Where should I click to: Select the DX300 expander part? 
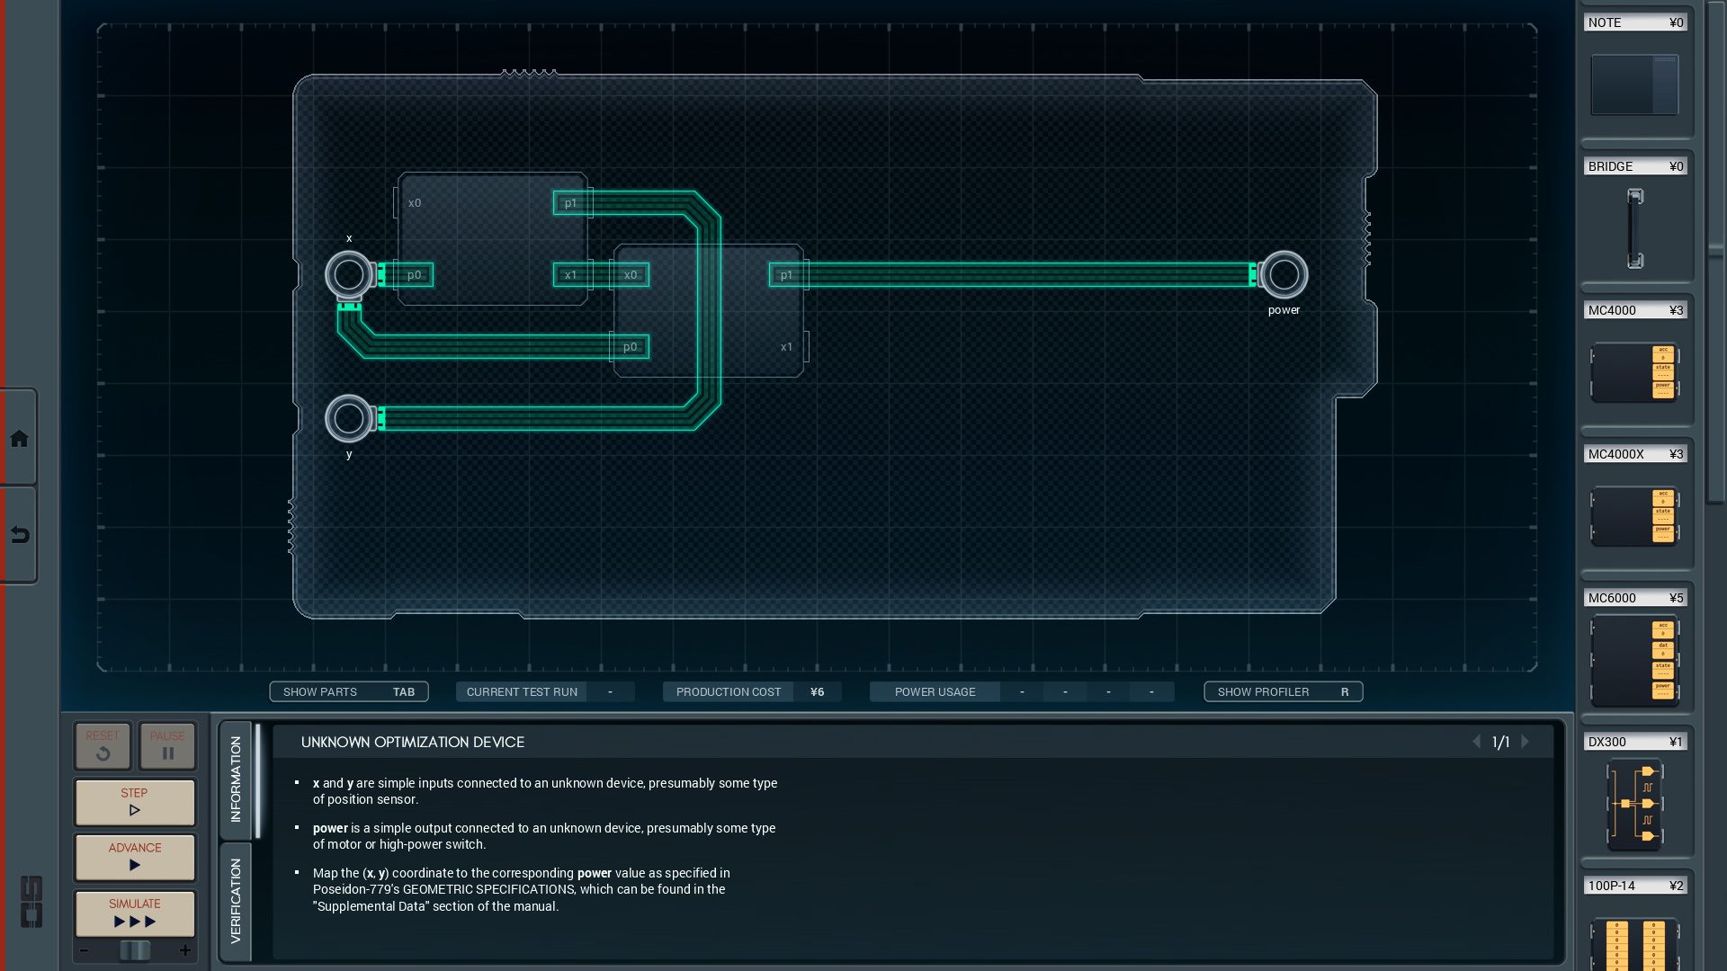(1634, 804)
